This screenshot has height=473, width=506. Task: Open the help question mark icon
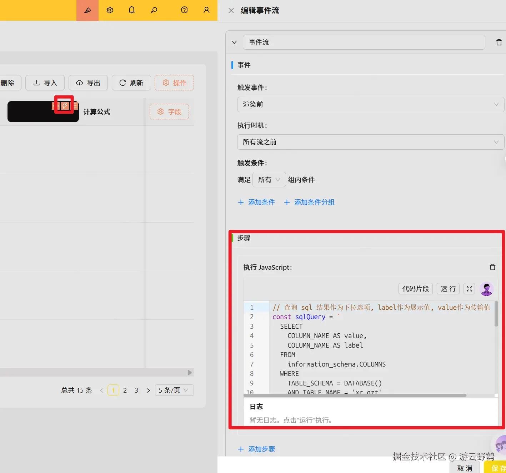tap(184, 10)
